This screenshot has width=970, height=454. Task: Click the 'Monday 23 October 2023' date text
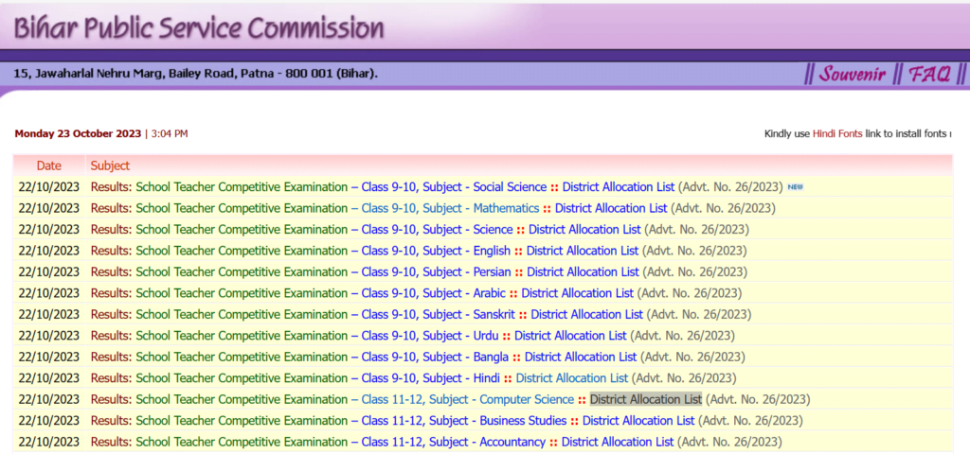[x=78, y=133]
